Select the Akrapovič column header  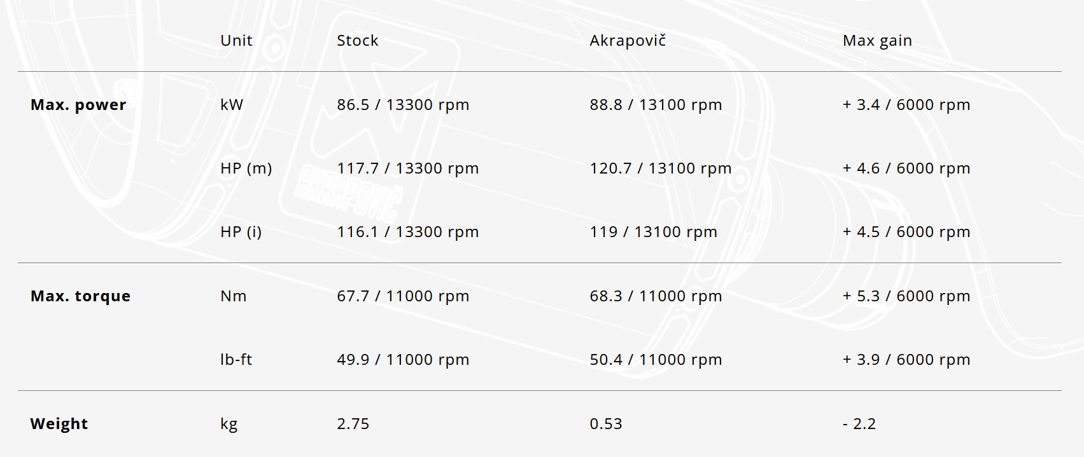[627, 41]
